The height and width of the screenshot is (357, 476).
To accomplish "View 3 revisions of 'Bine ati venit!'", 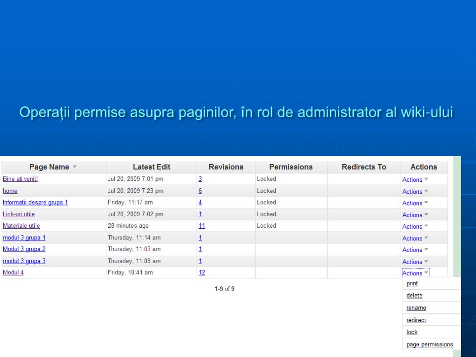I will [200, 179].
